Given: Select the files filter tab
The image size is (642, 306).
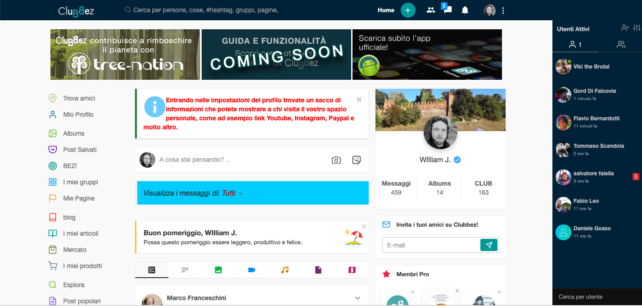Looking at the screenshot, I should coord(318,270).
